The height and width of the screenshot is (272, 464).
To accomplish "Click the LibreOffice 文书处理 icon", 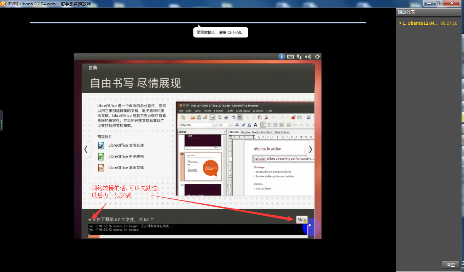I will point(101,145).
